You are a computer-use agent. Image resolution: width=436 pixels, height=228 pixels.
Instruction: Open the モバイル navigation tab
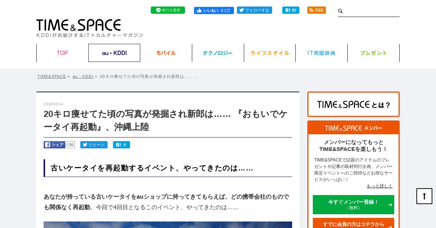click(166, 53)
